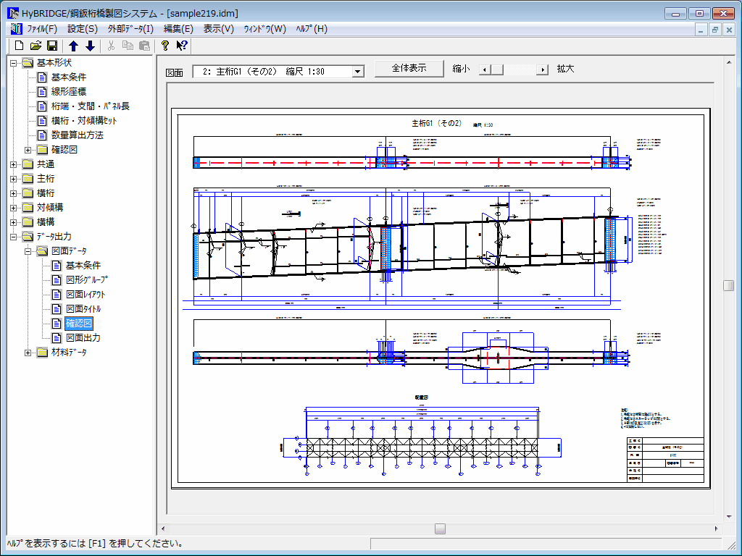Click the yellow question mark help icon
This screenshot has height=556, width=742.
165,46
